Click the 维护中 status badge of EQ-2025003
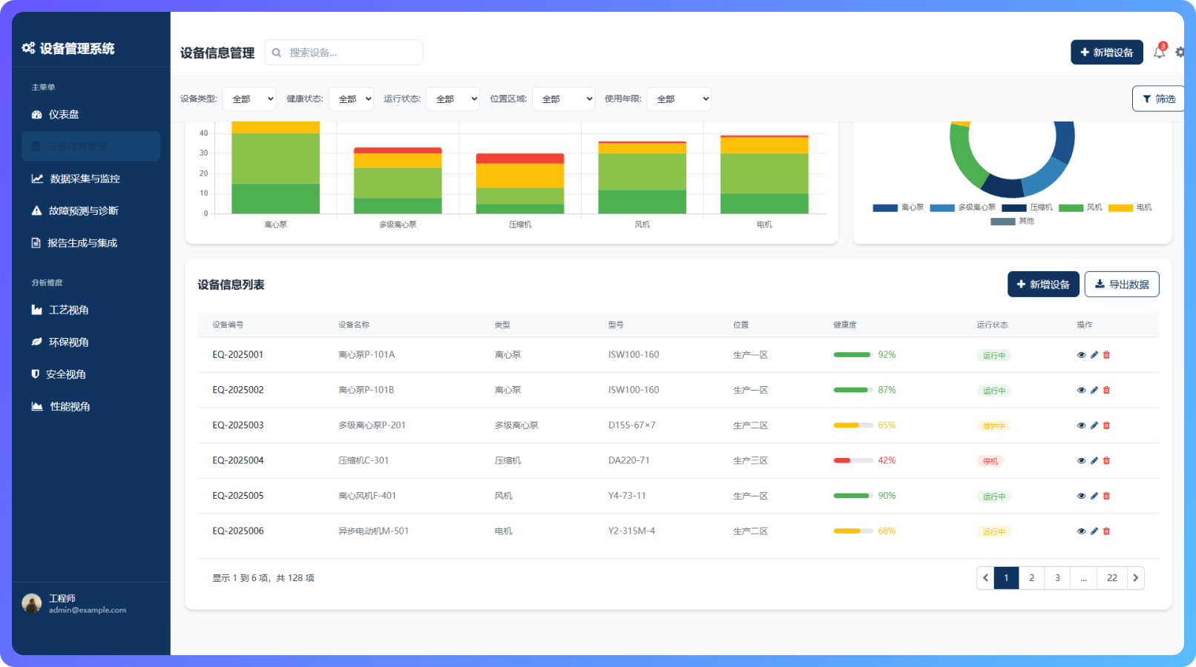Image resolution: width=1196 pixels, height=667 pixels. pos(994,426)
